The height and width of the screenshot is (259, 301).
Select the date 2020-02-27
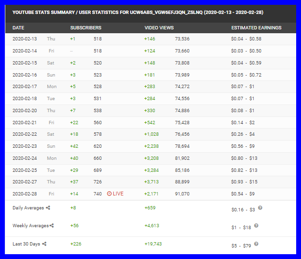[x=25, y=182]
